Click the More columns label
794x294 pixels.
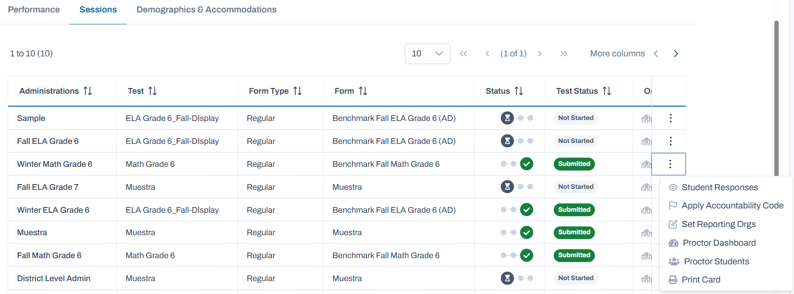click(617, 54)
